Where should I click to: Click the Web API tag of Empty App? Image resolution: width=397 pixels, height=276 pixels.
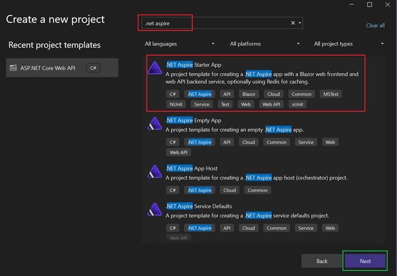point(179,152)
